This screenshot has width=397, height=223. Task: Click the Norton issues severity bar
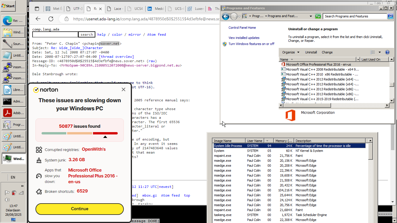(x=80, y=133)
